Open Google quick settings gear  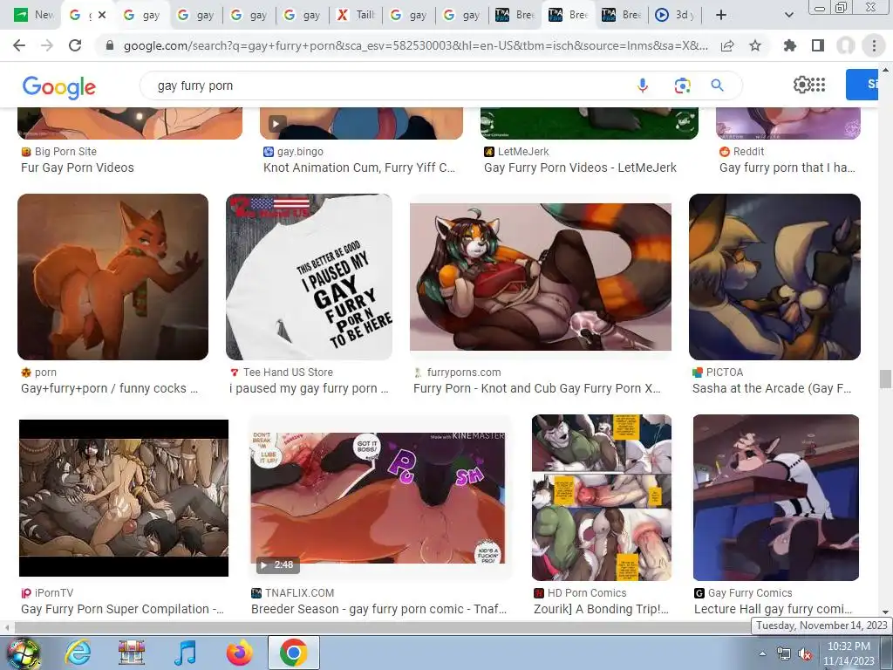tap(801, 85)
